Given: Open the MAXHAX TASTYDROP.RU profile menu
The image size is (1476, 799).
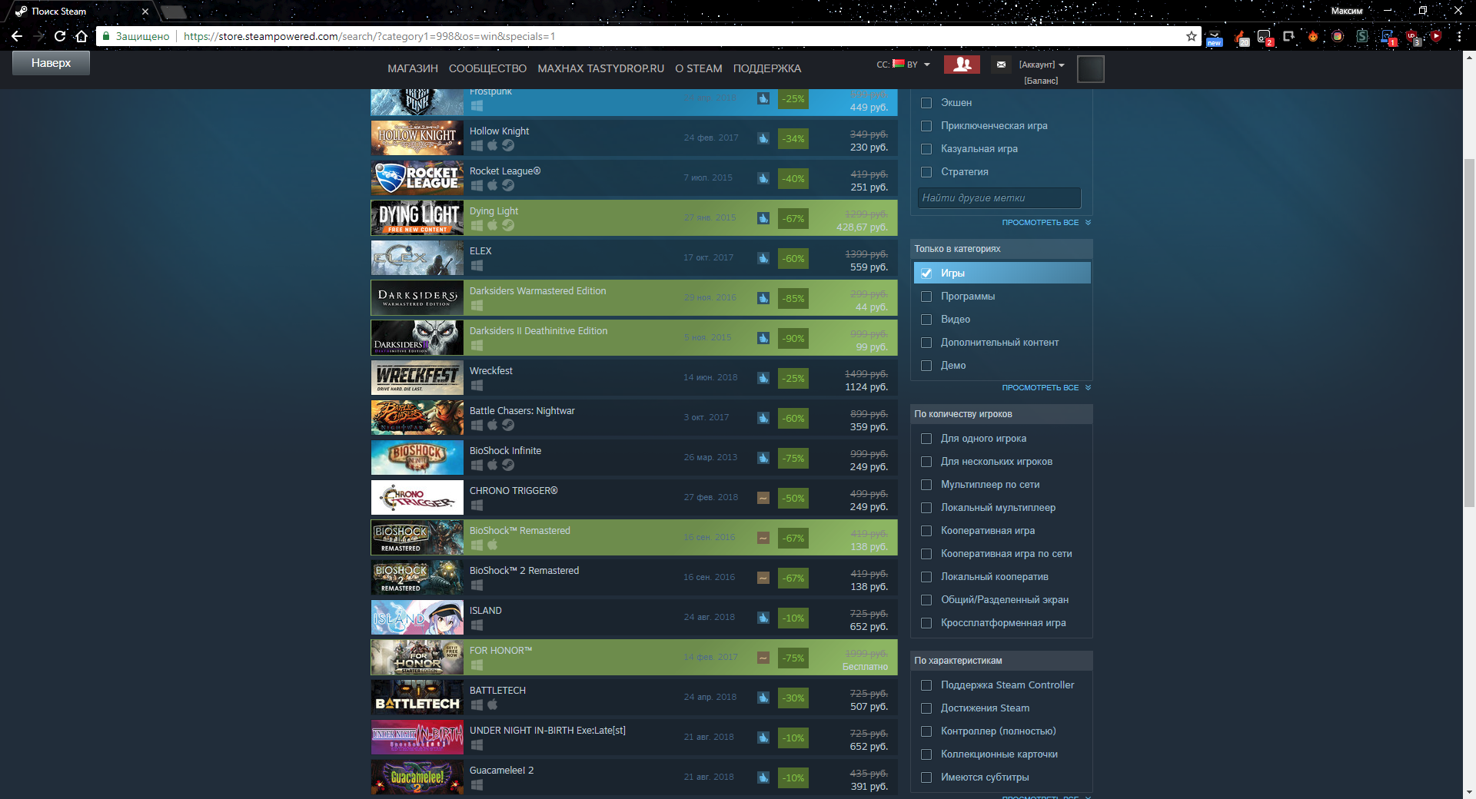Looking at the screenshot, I should click(x=600, y=68).
